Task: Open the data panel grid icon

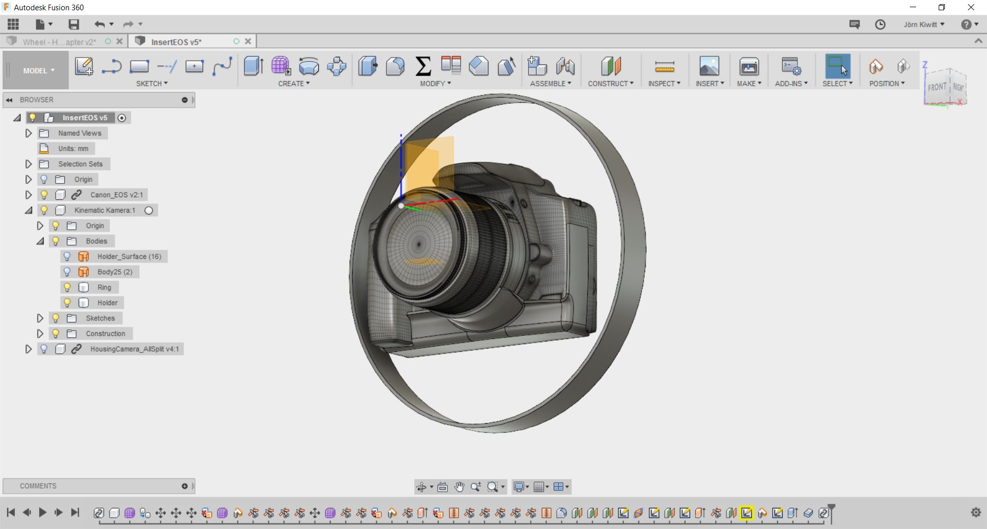Action: pos(13,25)
